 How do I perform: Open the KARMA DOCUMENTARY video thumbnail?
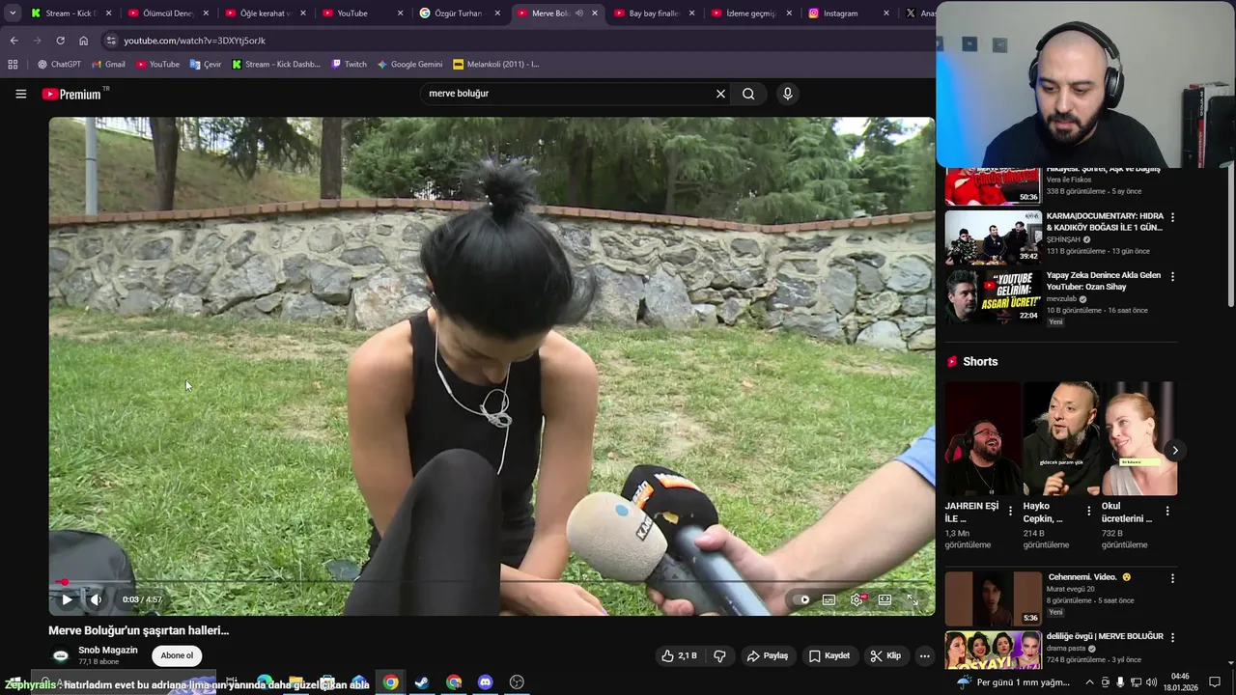(x=993, y=236)
